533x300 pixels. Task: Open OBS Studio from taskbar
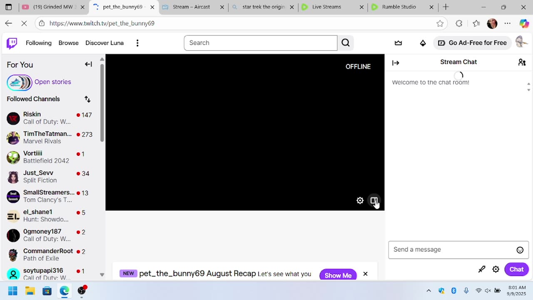click(82, 290)
